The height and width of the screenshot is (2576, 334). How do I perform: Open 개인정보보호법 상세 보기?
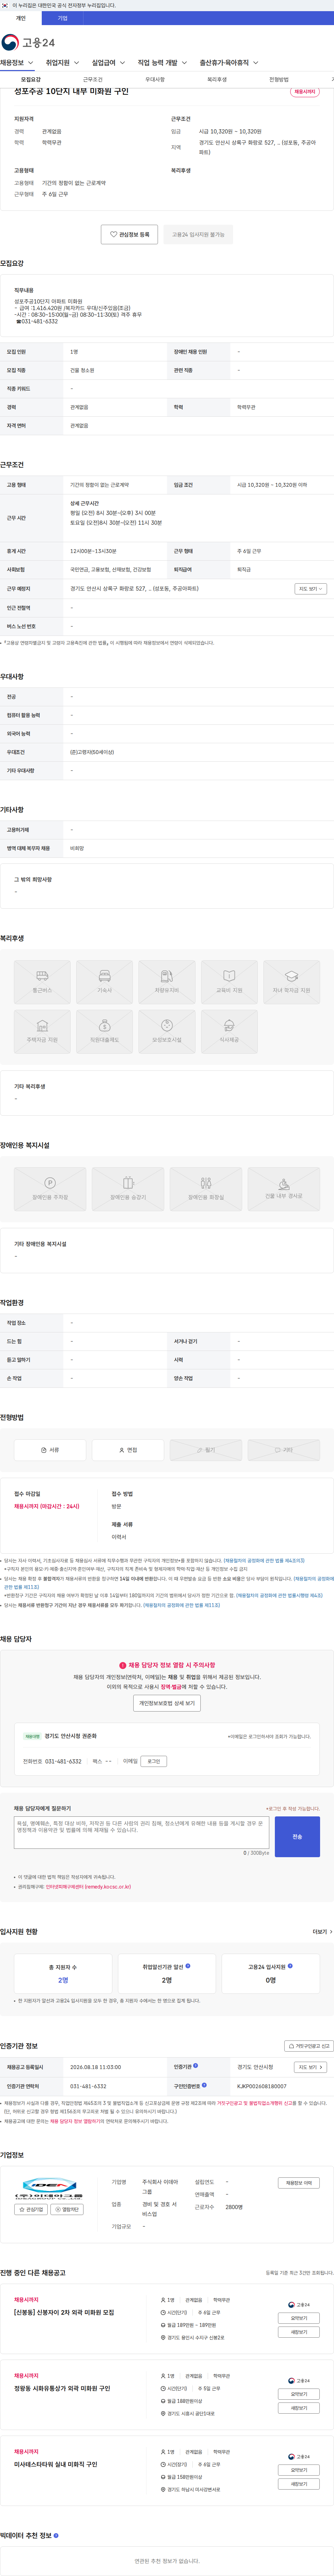click(x=167, y=1703)
